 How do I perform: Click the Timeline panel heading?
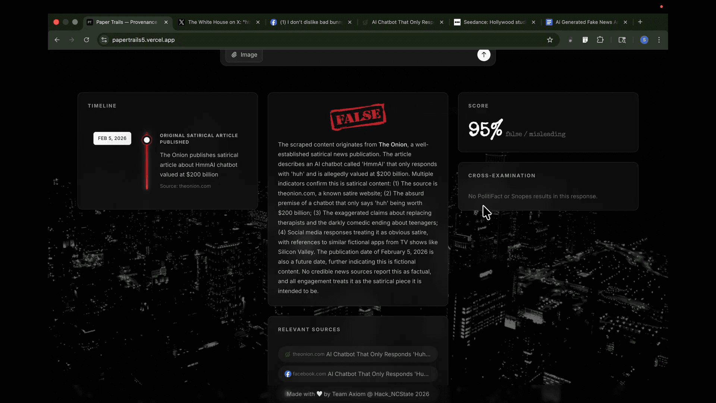point(102,106)
